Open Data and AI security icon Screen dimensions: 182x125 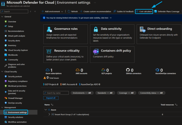(x=5, y=92)
